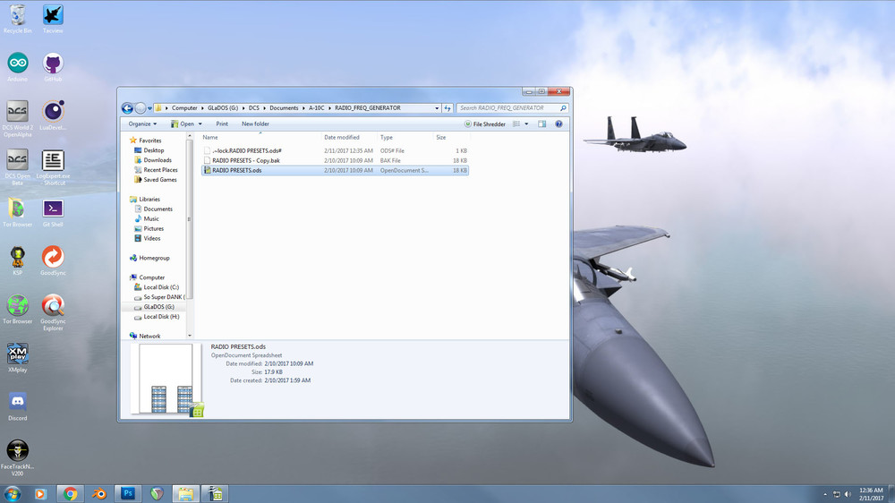Image resolution: width=895 pixels, height=503 pixels.
Task: Launch DCS Open Beta shortcut
Action: coord(18,167)
